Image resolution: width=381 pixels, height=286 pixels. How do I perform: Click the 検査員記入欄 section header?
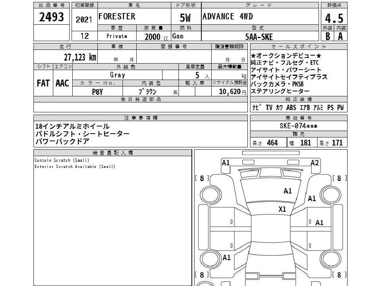click(113, 153)
